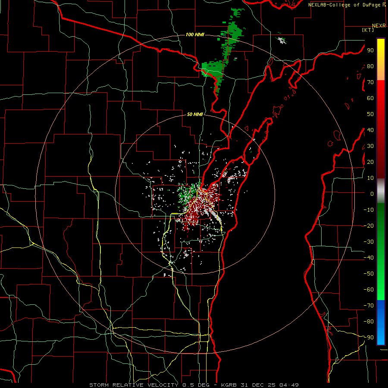
Task: Click the "50 NMI" range ring label
Action: 195,114
